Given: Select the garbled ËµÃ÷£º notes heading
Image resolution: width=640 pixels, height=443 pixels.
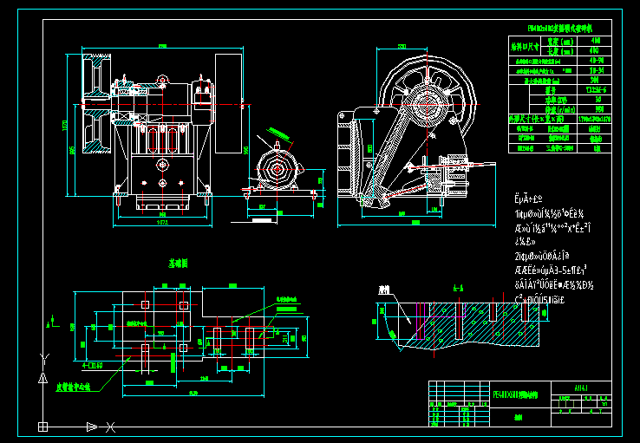Looking at the screenshot, I should 528,199.
